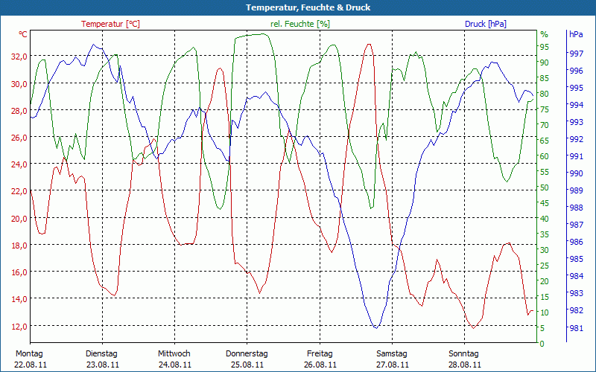Click the 'Montag' day label
Screen dimensions: 596x372
(29, 354)
